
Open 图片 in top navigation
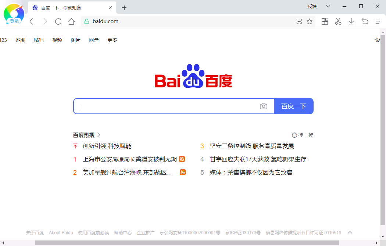point(76,40)
